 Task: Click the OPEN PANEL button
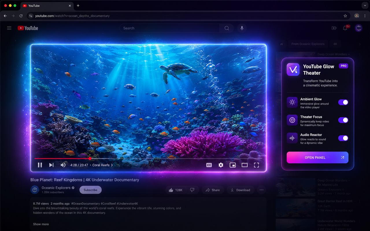(317, 158)
